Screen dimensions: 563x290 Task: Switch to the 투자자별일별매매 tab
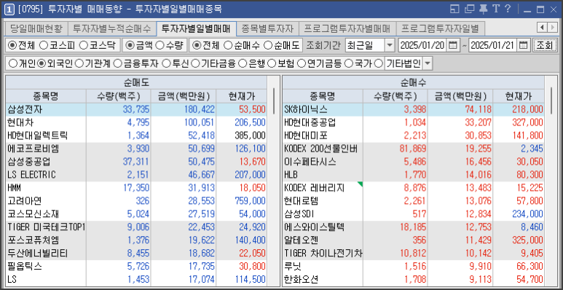(x=197, y=28)
